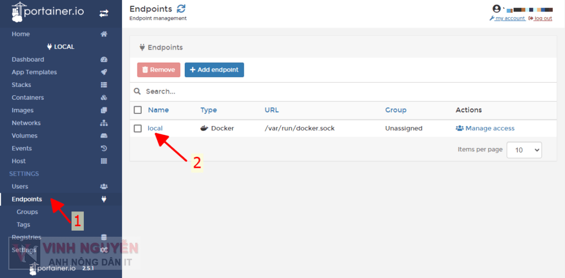Click the App Templates rocket icon
Image resolution: width=565 pixels, height=278 pixels.
(104, 72)
